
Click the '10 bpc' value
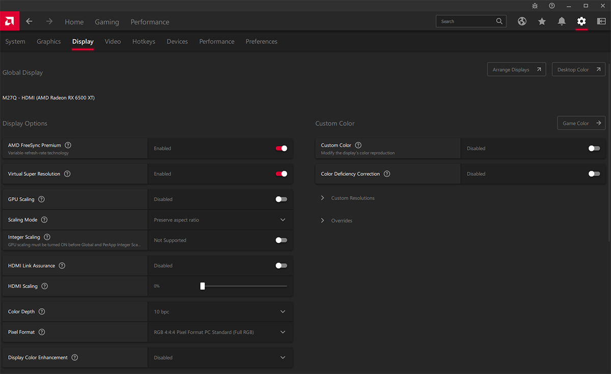tap(161, 311)
